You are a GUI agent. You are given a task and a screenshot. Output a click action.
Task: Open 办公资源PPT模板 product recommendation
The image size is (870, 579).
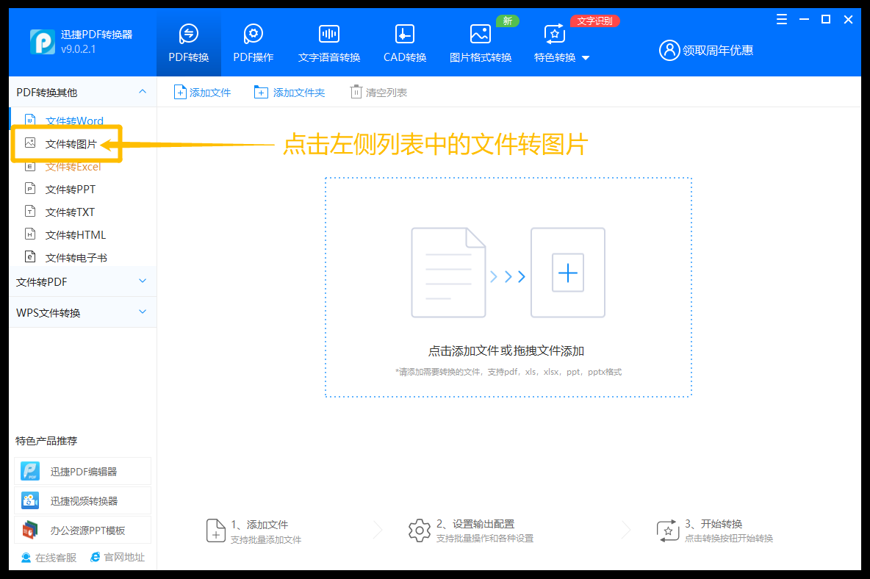point(83,531)
